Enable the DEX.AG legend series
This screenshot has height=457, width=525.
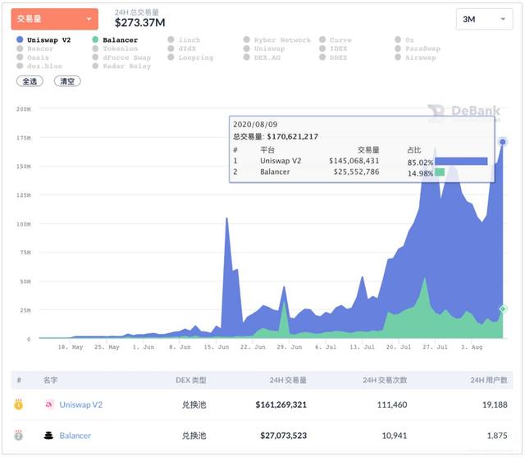[262, 57]
